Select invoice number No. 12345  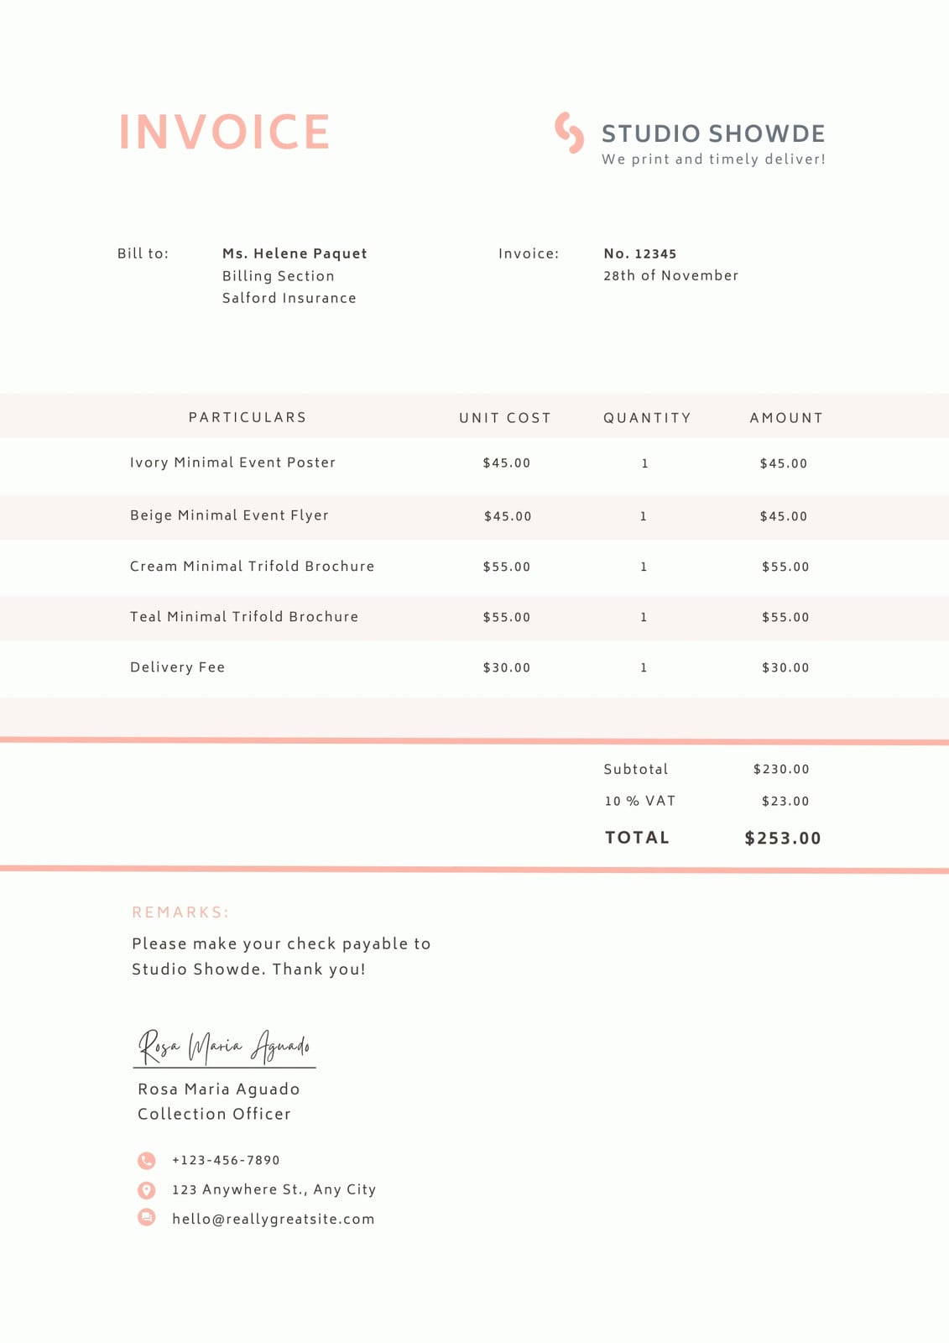(x=640, y=253)
